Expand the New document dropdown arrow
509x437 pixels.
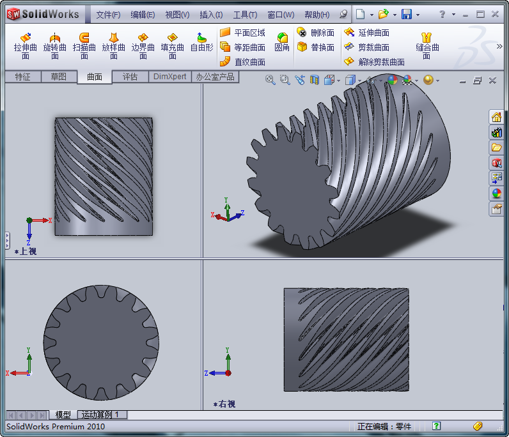pos(372,15)
